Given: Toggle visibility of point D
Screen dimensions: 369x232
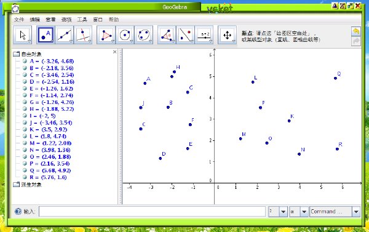Looking at the screenshot, I should point(25,81).
